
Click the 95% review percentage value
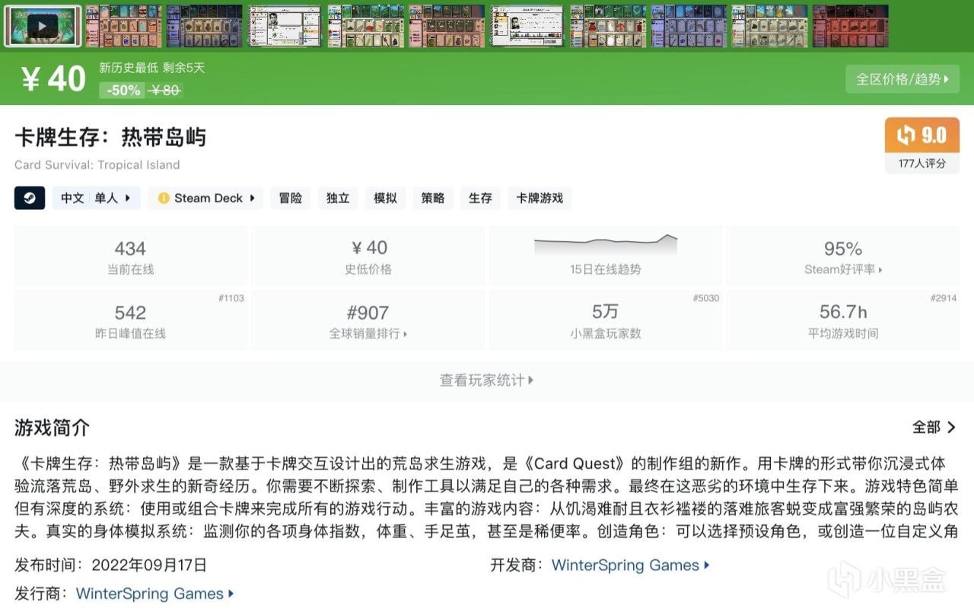[843, 249]
